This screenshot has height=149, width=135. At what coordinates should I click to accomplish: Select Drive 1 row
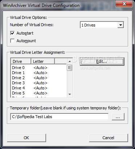point(39,73)
